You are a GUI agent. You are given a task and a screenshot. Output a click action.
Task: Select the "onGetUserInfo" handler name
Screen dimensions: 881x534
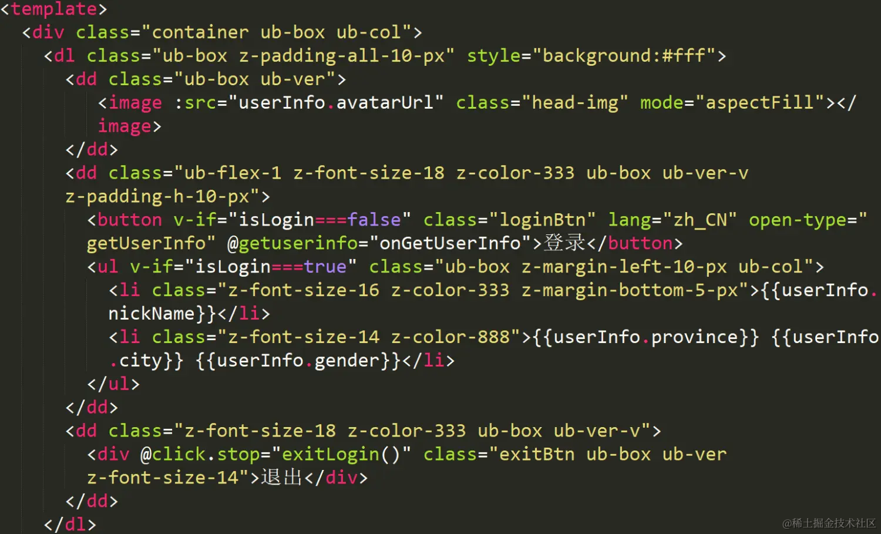(x=450, y=243)
